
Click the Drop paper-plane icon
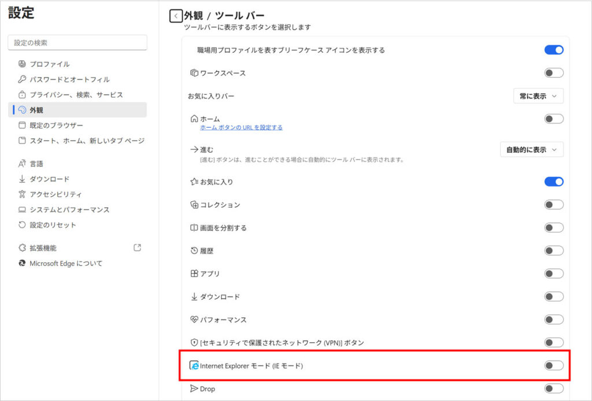click(x=194, y=389)
